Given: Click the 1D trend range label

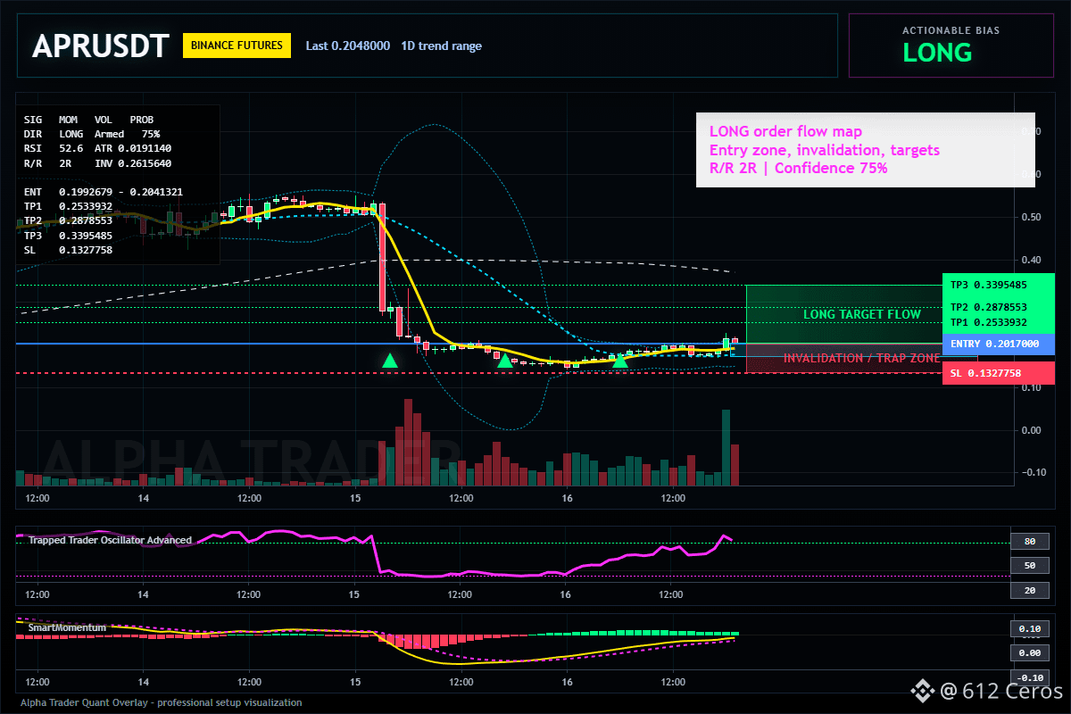Looking at the screenshot, I should pyautogui.click(x=442, y=46).
